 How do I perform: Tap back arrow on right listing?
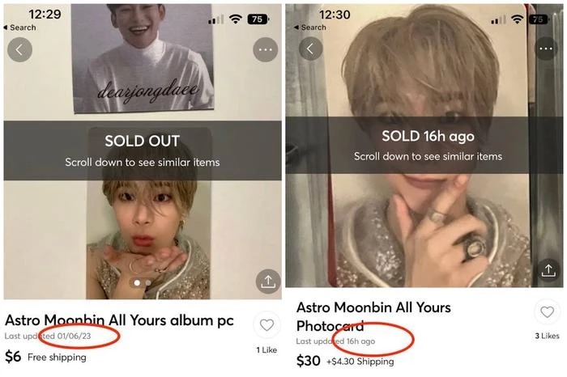tap(310, 49)
